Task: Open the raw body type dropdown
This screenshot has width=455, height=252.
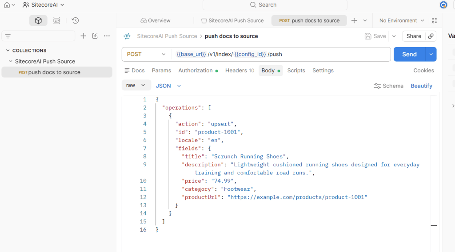Action: (136, 85)
